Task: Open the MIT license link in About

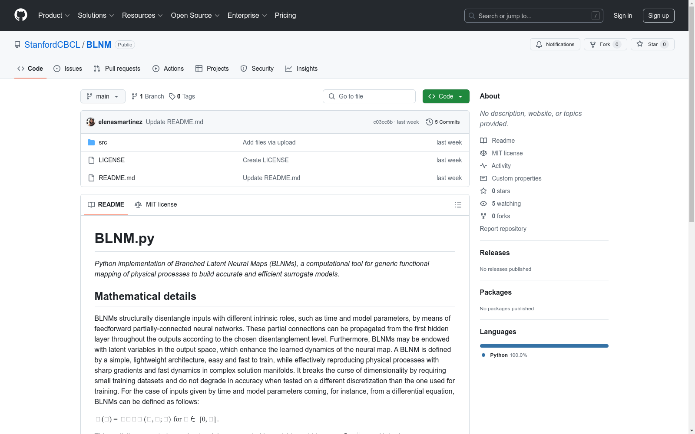Action: (501, 153)
